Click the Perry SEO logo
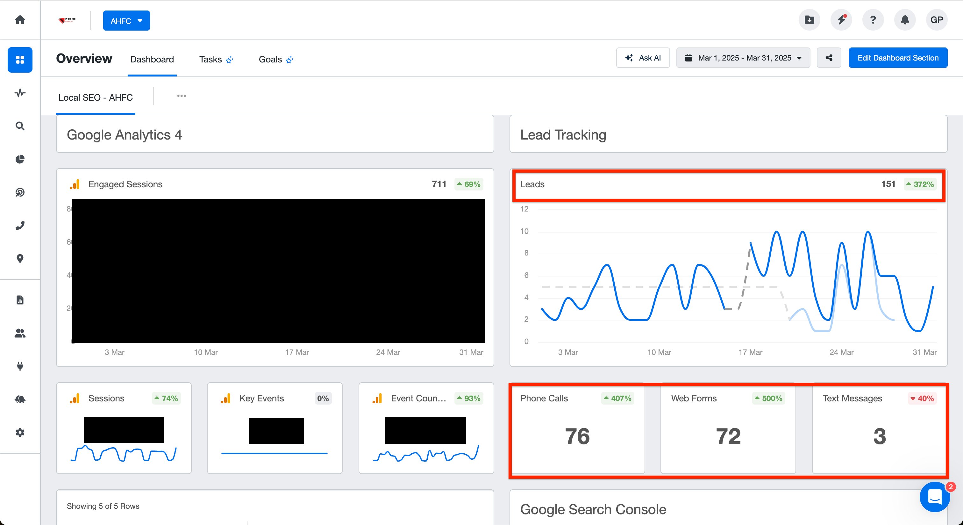This screenshot has height=525, width=963. (67, 20)
